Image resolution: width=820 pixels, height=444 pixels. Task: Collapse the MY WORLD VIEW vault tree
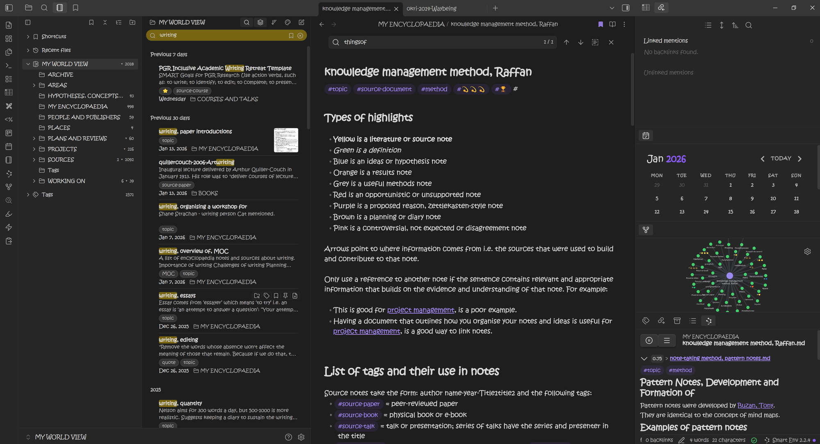[x=28, y=64]
